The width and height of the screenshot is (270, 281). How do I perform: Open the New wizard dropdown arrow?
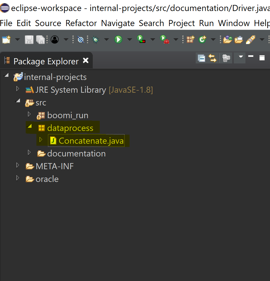coord(17,39)
